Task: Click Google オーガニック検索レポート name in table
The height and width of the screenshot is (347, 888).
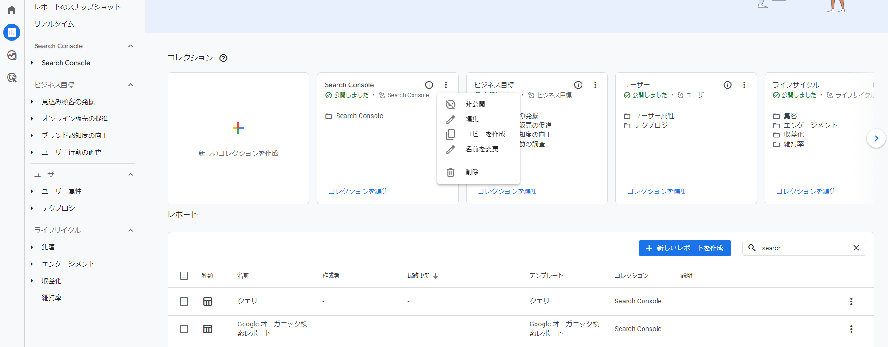Action: 272,329
